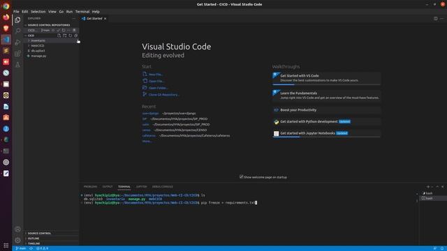Collapse the CICD workspace section
This screenshot has height=251, width=447.
(31, 36)
